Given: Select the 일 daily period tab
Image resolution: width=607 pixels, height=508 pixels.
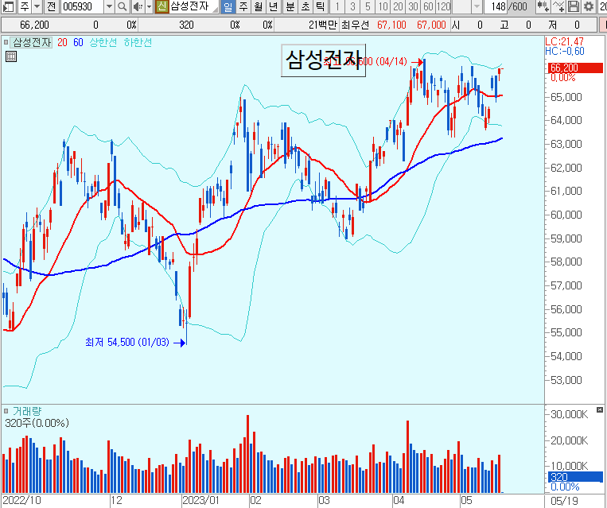Looking at the screenshot, I should (228, 6).
